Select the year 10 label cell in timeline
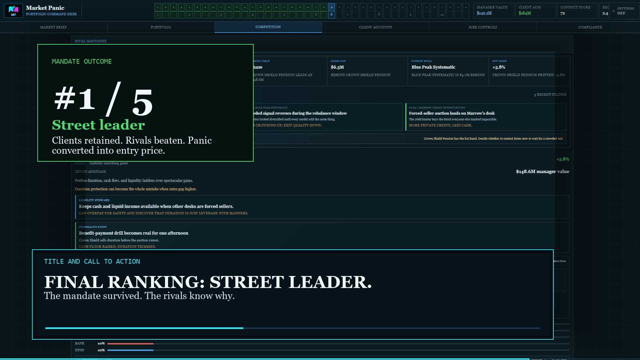The image size is (640, 360). [442, 15]
